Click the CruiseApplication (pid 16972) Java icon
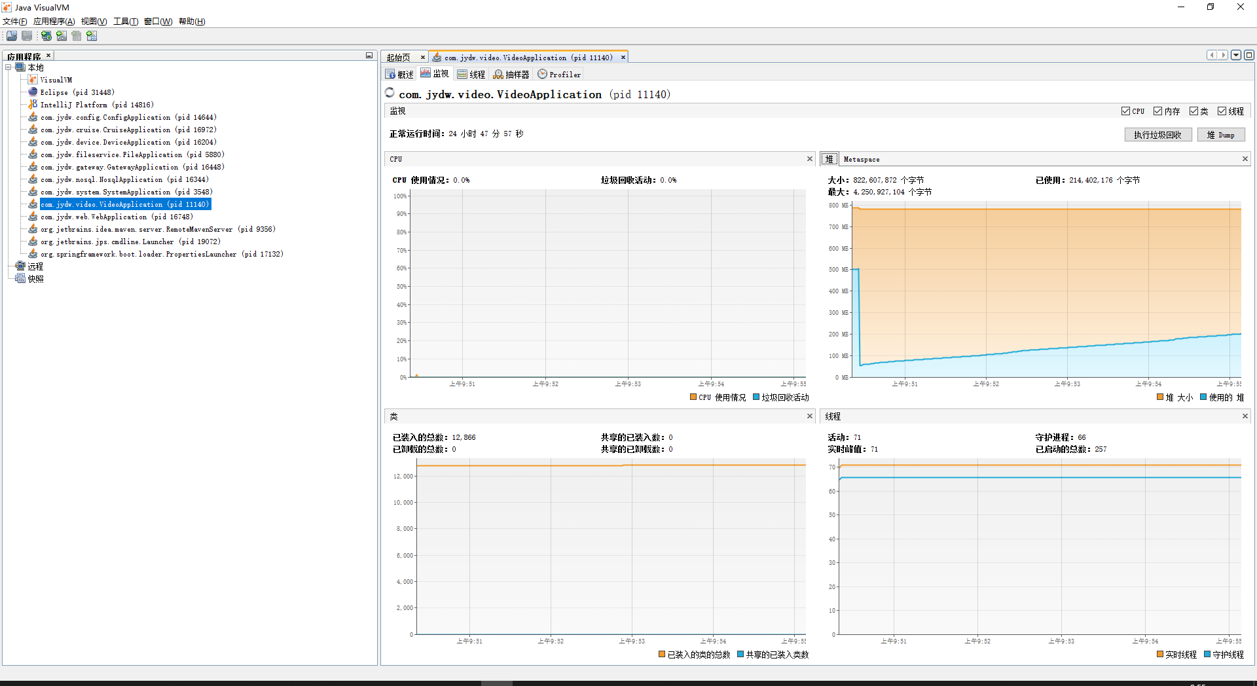This screenshot has width=1257, height=686. click(33, 130)
